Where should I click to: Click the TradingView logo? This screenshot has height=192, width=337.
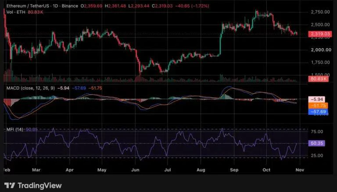(33, 185)
